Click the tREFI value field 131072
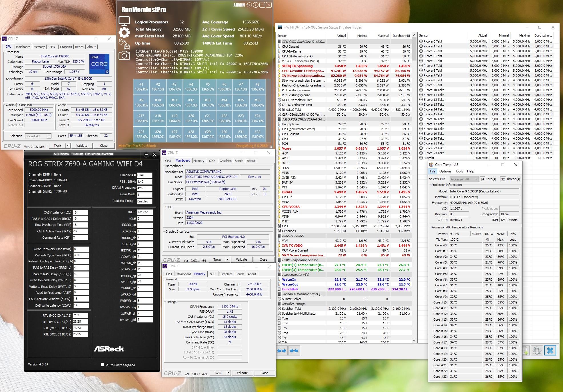Viewport: 563px width, 392px height. pyautogui.click(x=145, y=212)
